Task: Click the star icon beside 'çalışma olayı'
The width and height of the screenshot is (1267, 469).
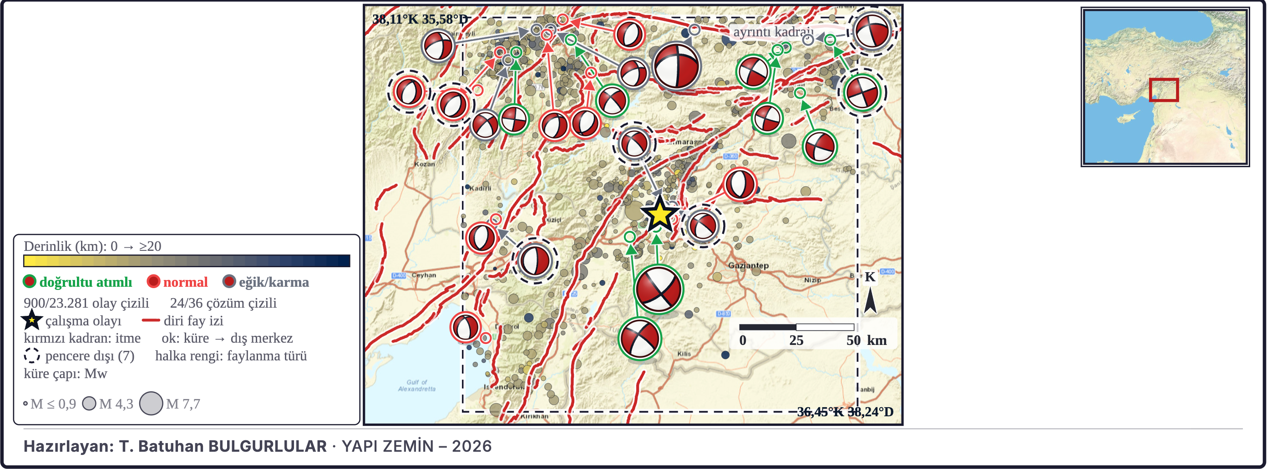Action: click(32, 320)
